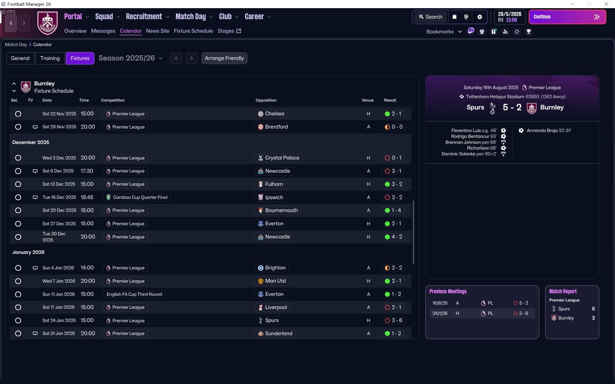Click the Chelsea club badge icon
This screenshot has height=384, width=615.
[260, 114]
